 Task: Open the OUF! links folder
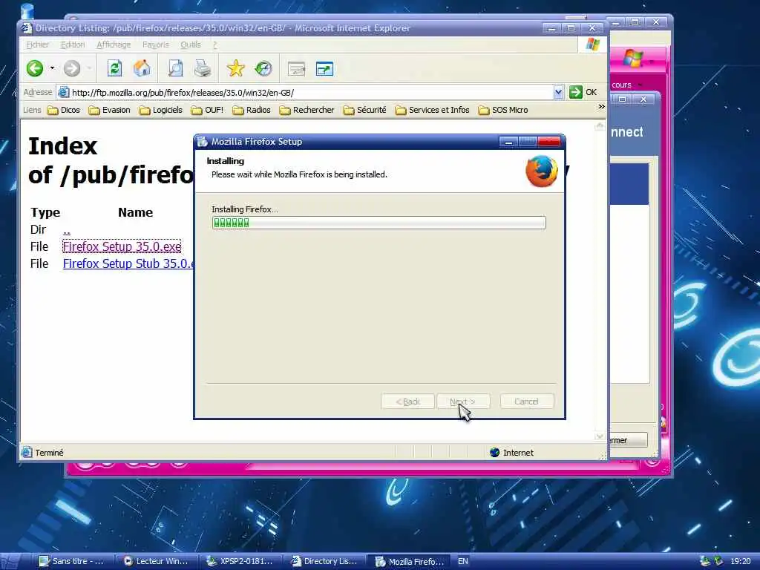point(208,110)
